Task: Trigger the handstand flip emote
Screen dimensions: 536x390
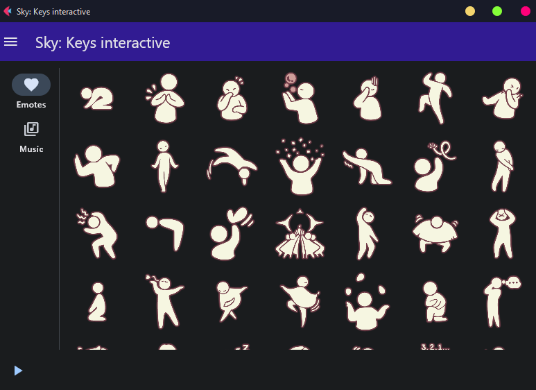Action: tap(232, 166)
